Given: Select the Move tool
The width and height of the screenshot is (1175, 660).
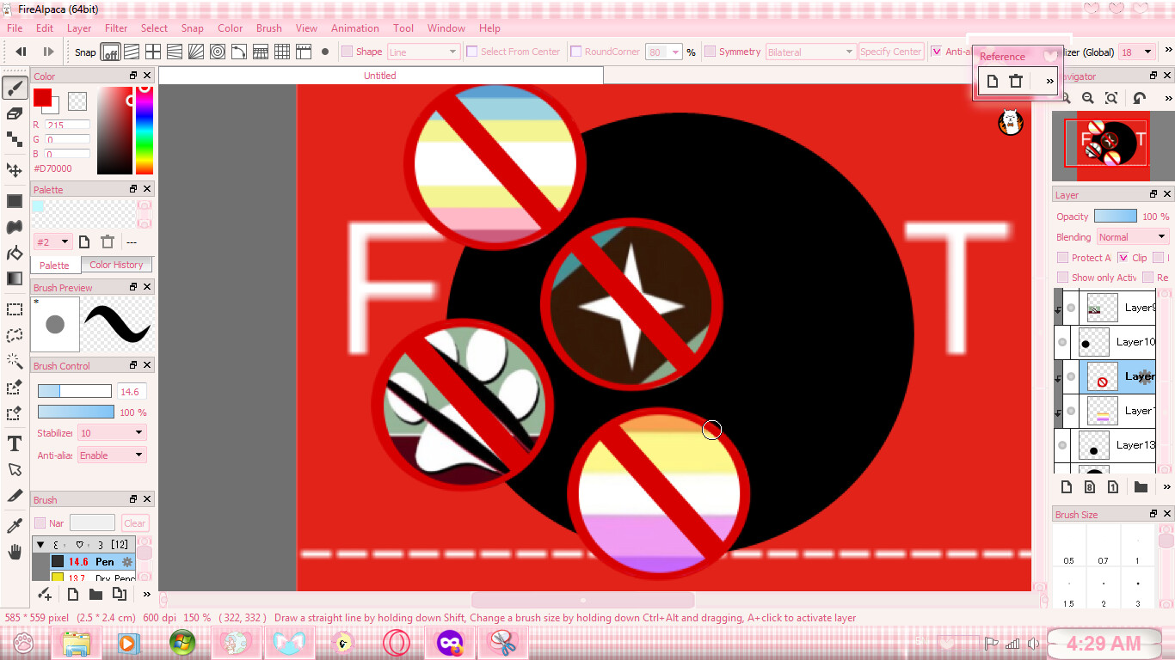Looking at the screenshot, I should [x=15, y=170].
